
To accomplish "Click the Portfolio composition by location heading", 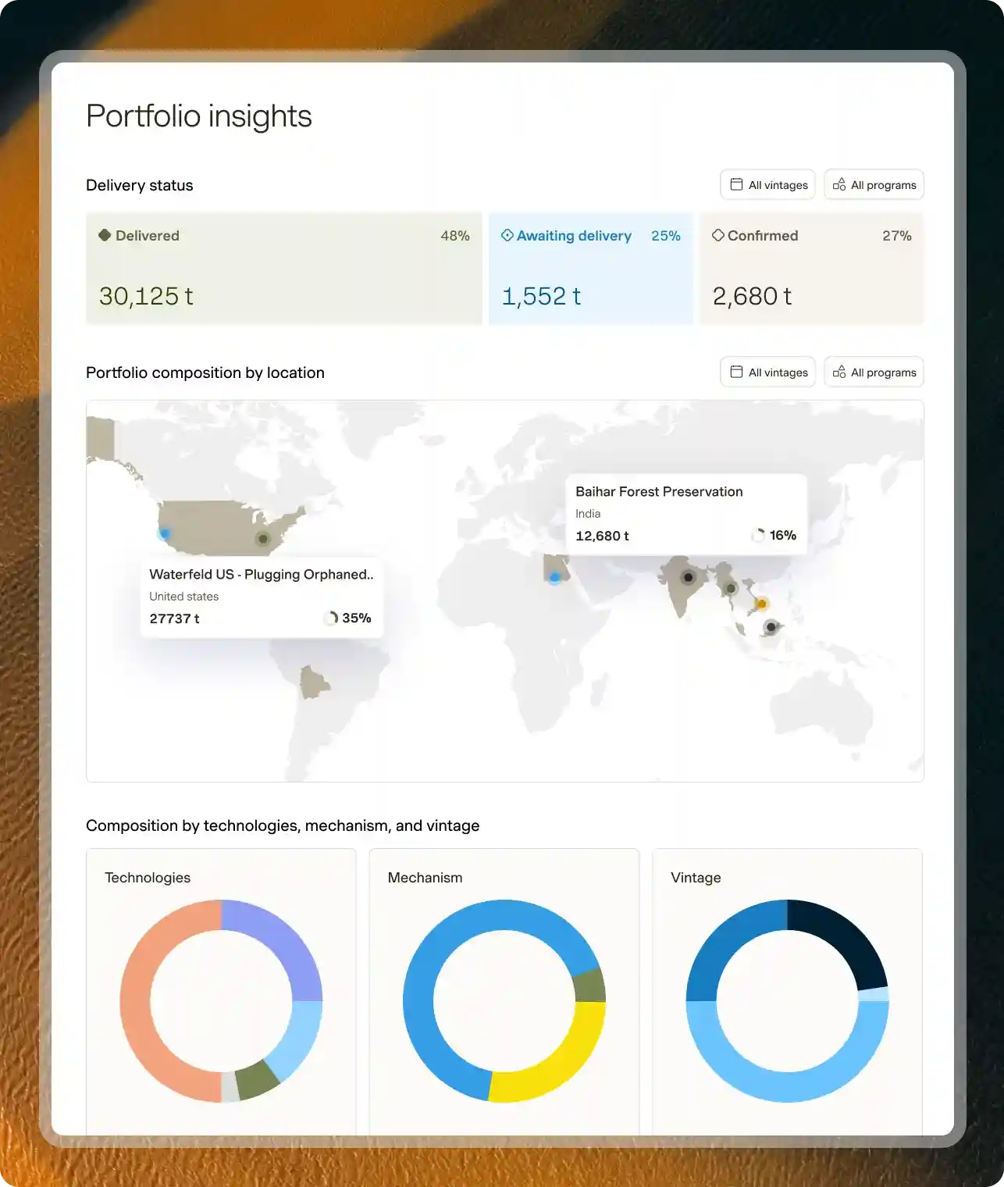I will coord(205,372).
